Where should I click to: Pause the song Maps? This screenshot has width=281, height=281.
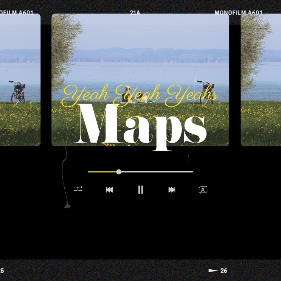(141, 189)
